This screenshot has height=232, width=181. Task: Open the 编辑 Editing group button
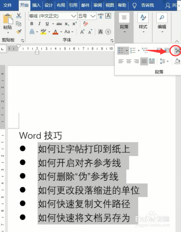pos(162,23)
